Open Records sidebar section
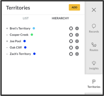This screenshot has width=104, height=96. coord(94,28)
